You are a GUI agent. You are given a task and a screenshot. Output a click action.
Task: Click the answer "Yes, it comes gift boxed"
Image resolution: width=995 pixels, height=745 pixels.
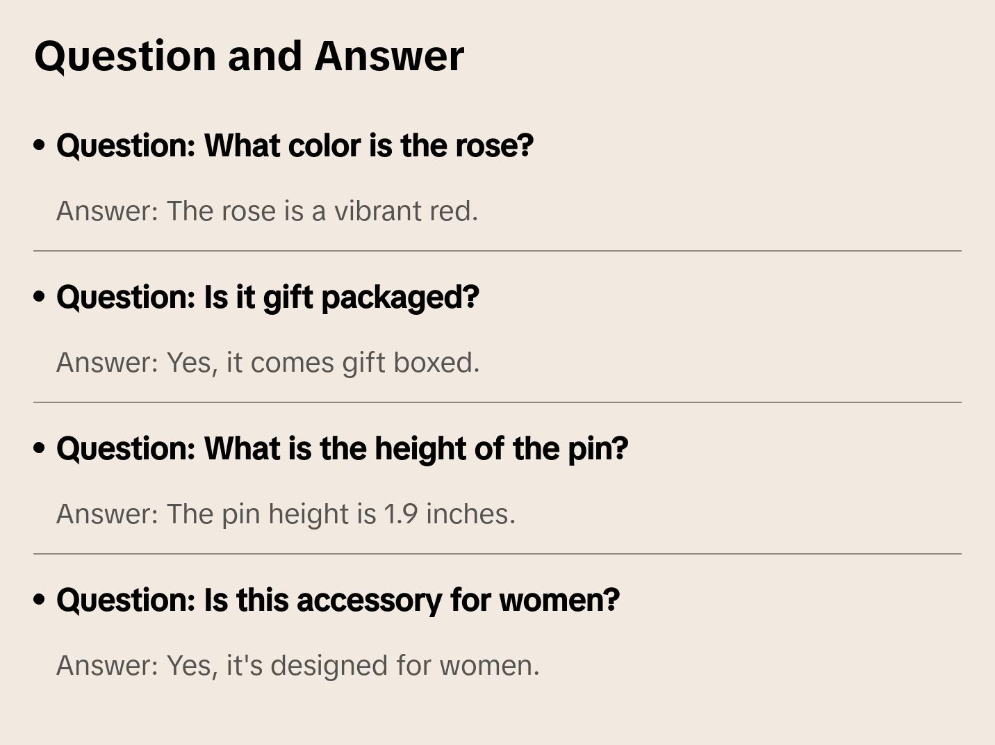tap(268, 363)
